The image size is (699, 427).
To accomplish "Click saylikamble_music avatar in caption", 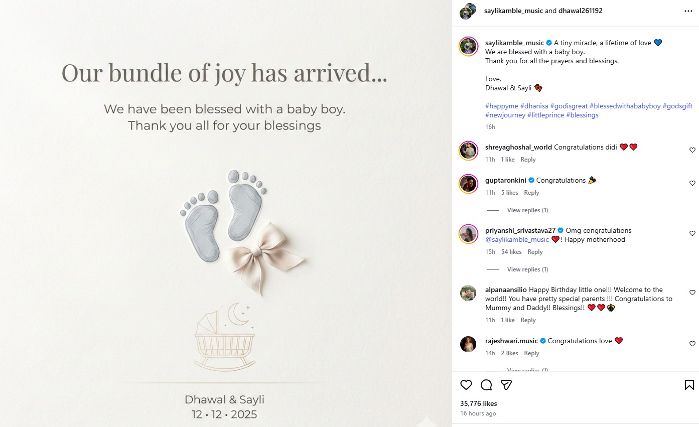I will [468, 47].
